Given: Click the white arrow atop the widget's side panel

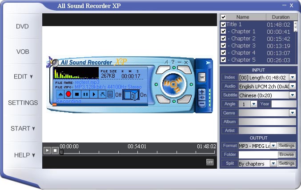Looking at the screenshot, I should pos(208,63).
